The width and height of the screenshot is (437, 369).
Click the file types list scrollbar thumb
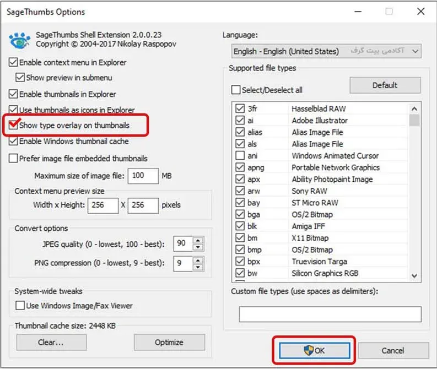click(414, 120)
